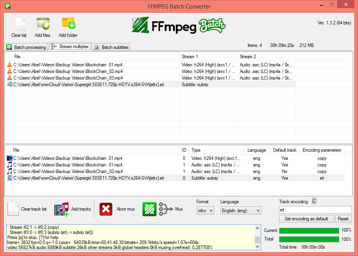The width and height of the screenshot is (358, 256).
Task: Click the Stream 2 column header
Action: [x=267, y=57]
